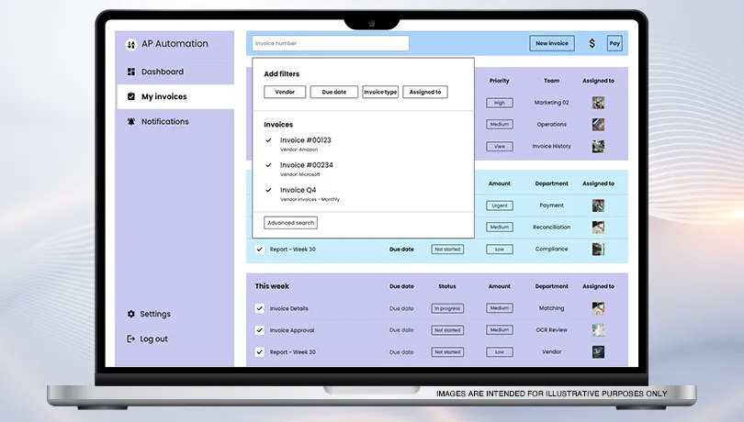Click the checkmark beside Invoice #00123
Image resolution: width=744 pixels, height=422 pixels.
pos(268,140)
